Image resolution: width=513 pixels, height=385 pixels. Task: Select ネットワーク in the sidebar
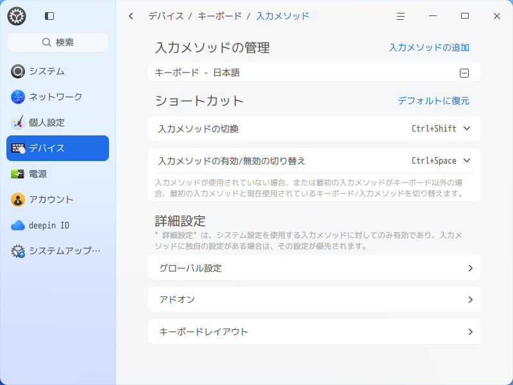58,97
